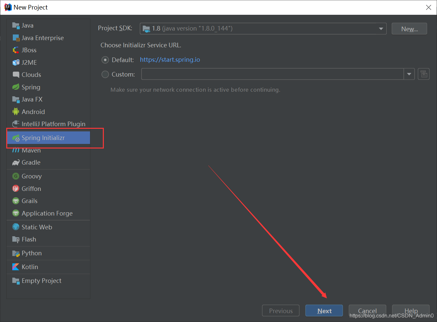Select the Python icon
437x322 pixels.
tap(16, 253)
